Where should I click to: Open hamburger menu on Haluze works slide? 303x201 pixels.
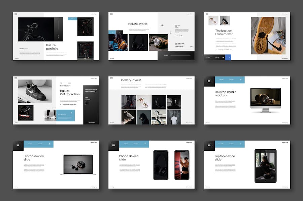tap(111, 14)
